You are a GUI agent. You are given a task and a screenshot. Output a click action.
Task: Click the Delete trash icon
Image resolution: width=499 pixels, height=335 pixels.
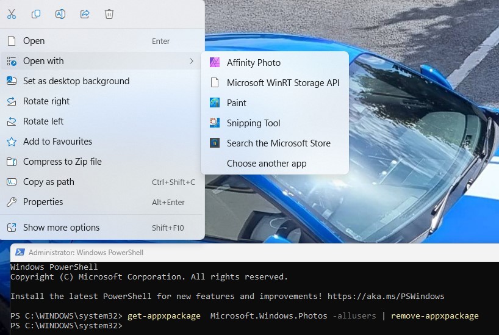coord(109,14)
